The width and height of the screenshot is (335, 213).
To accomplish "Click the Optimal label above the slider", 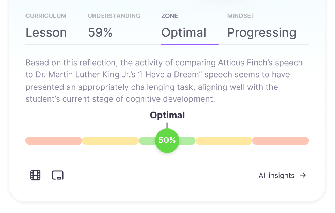I will click(167, 115).
